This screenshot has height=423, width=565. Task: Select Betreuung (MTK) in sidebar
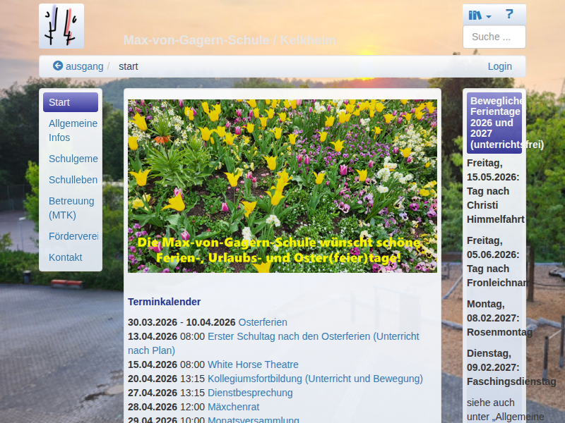point(71,208)
